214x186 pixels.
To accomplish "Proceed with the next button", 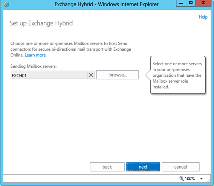I will tap(143, 167).
